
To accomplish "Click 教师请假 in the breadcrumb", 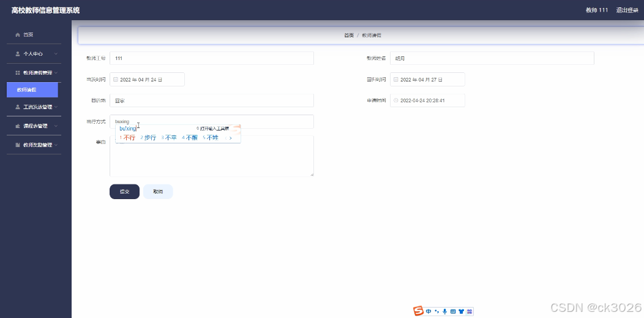I will coord(372,36).
